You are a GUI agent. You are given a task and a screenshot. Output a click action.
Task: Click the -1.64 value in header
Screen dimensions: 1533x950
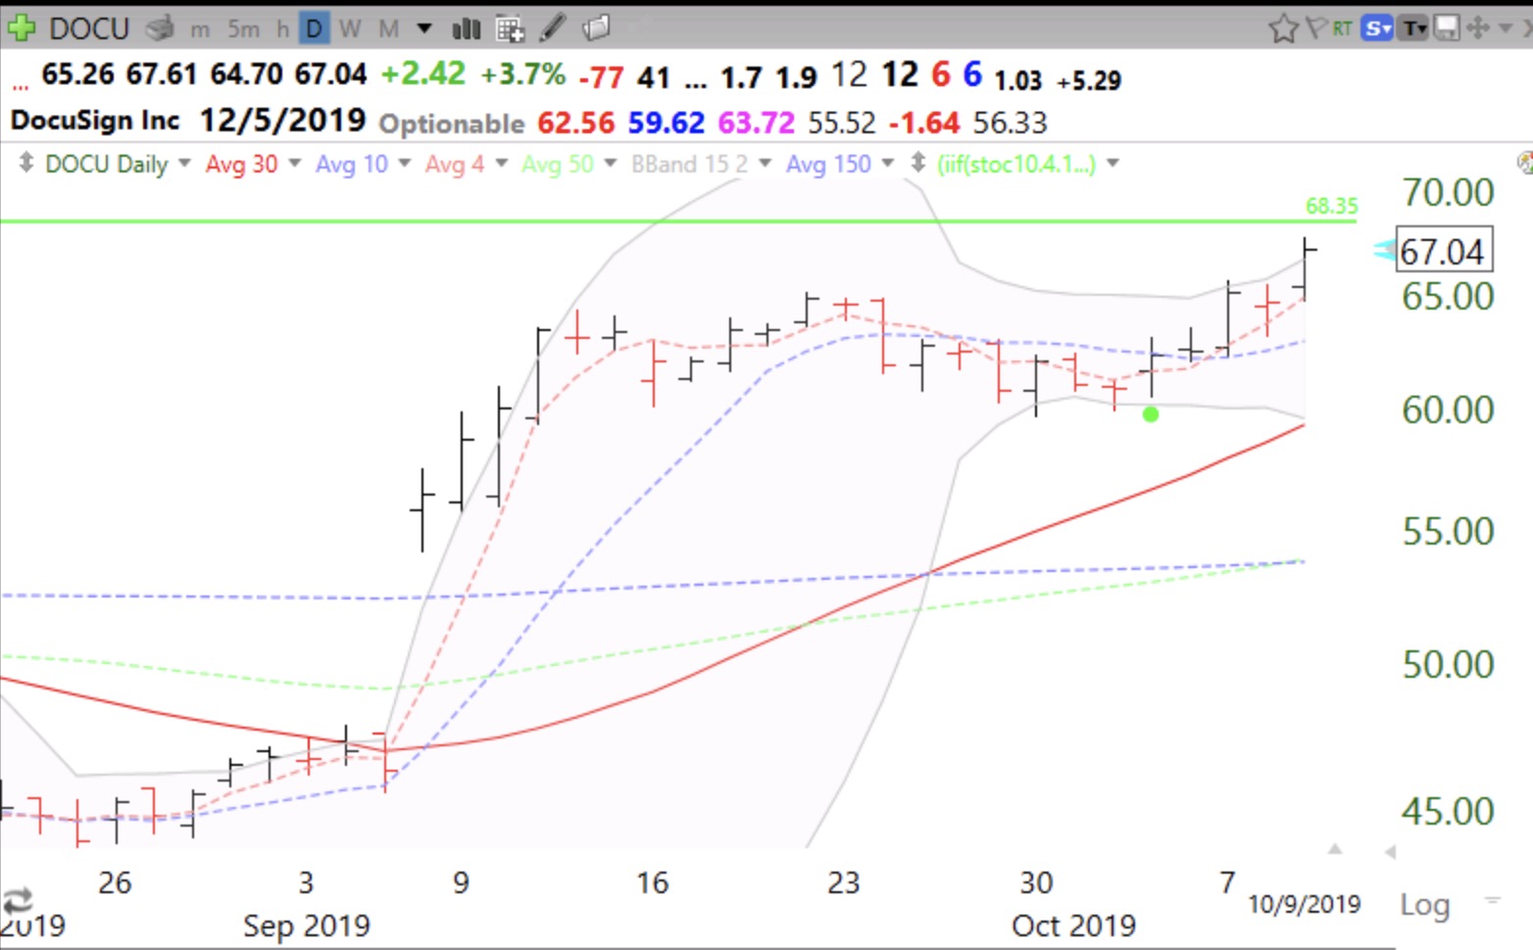coord(923,122)
